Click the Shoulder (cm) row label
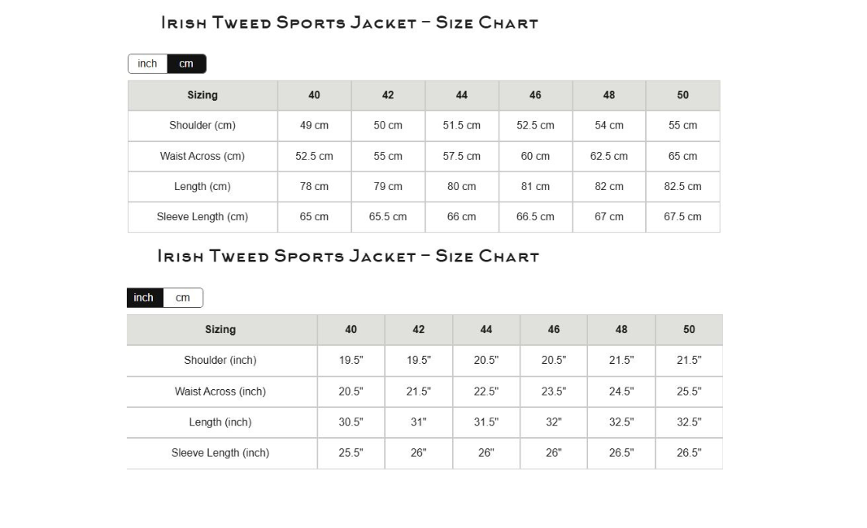 point(203,126)
